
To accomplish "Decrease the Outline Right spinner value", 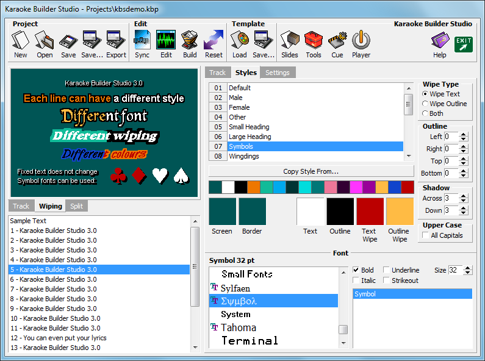I will [464, 151].
